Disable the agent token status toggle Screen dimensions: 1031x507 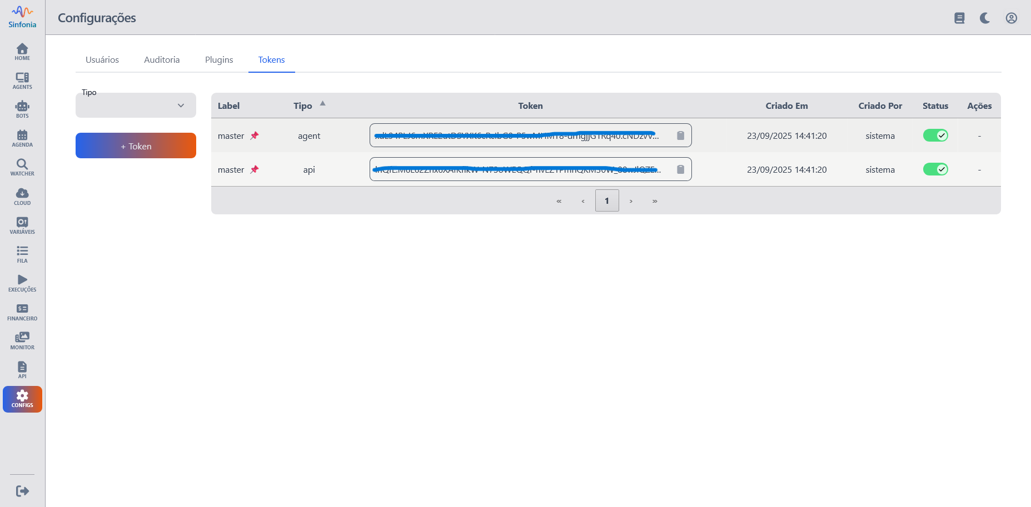point(935,135)
